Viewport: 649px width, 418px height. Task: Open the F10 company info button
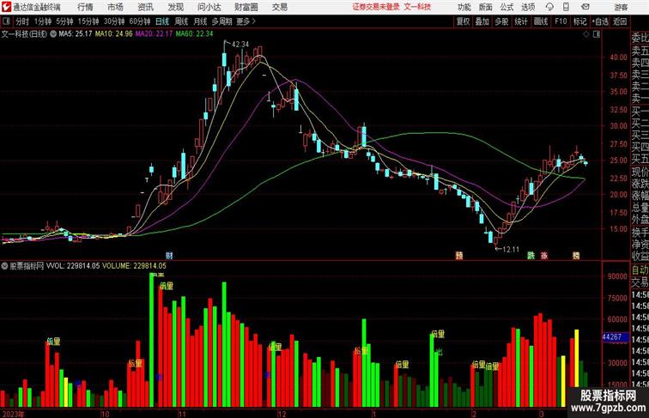click(x=561, y=21)
